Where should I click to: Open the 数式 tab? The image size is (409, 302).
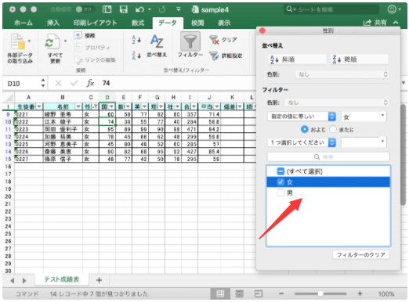[x=138, y=23]
